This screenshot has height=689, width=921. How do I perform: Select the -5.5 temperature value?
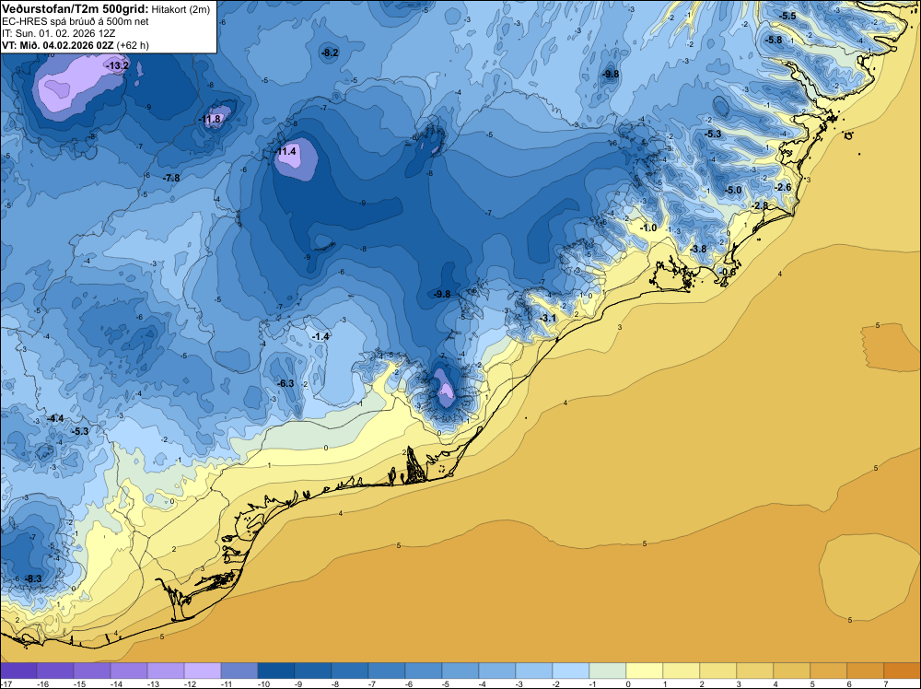[787, 16]
